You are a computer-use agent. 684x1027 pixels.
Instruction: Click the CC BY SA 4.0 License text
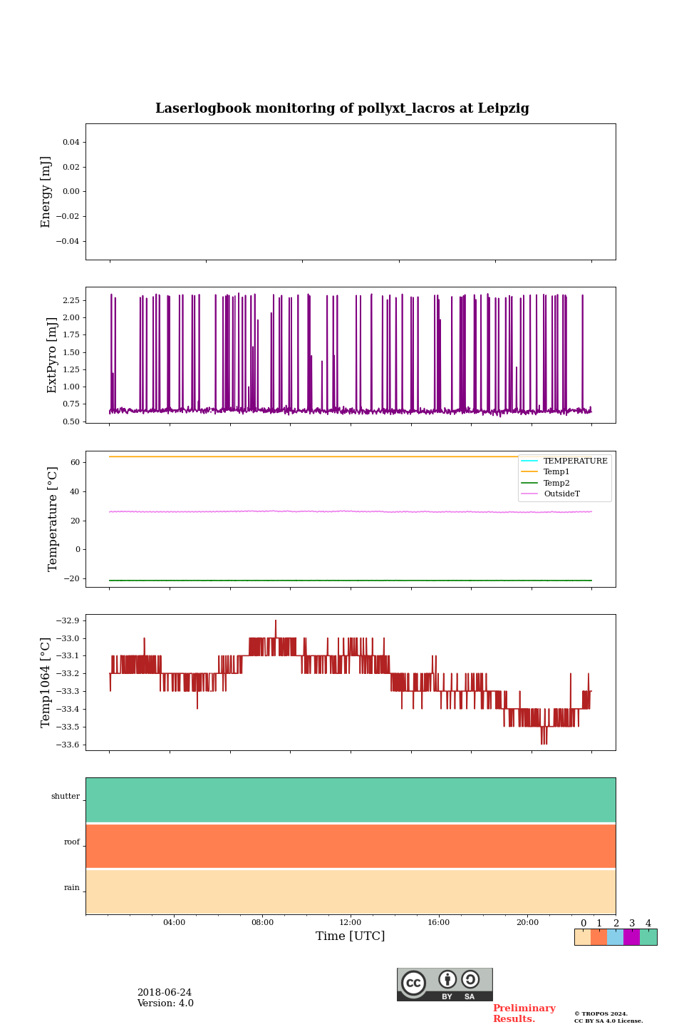click(608, 1021)
